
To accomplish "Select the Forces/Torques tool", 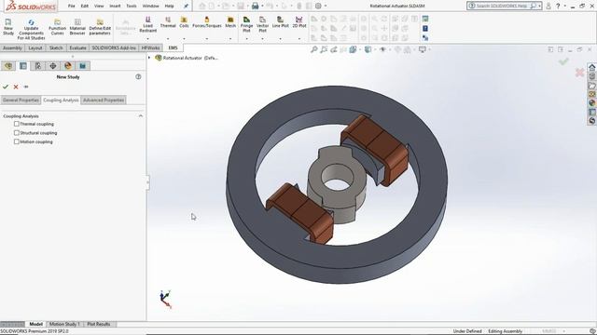I will tap(207, 22).
